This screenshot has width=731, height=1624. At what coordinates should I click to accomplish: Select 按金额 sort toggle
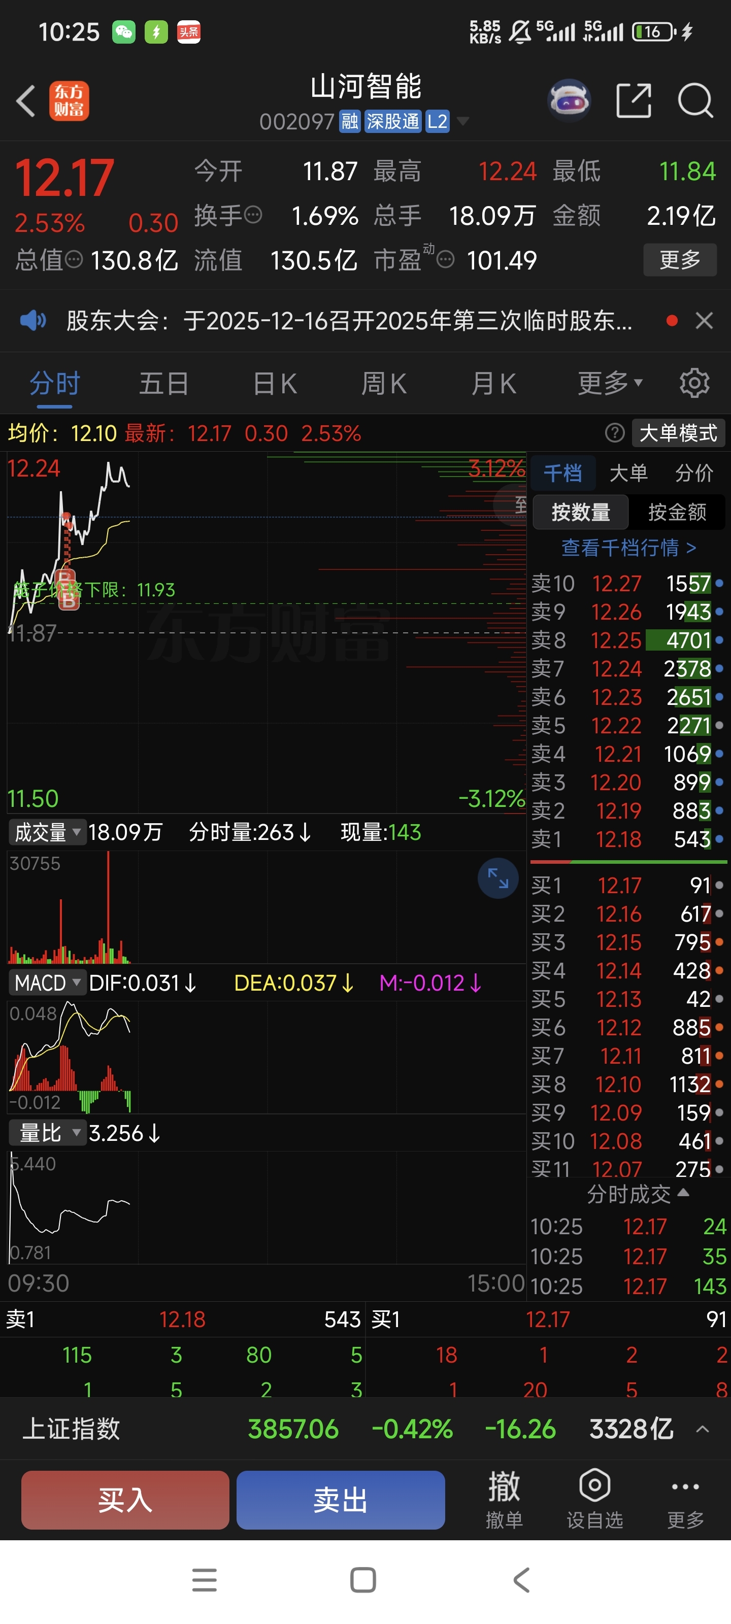coord(677,512)
